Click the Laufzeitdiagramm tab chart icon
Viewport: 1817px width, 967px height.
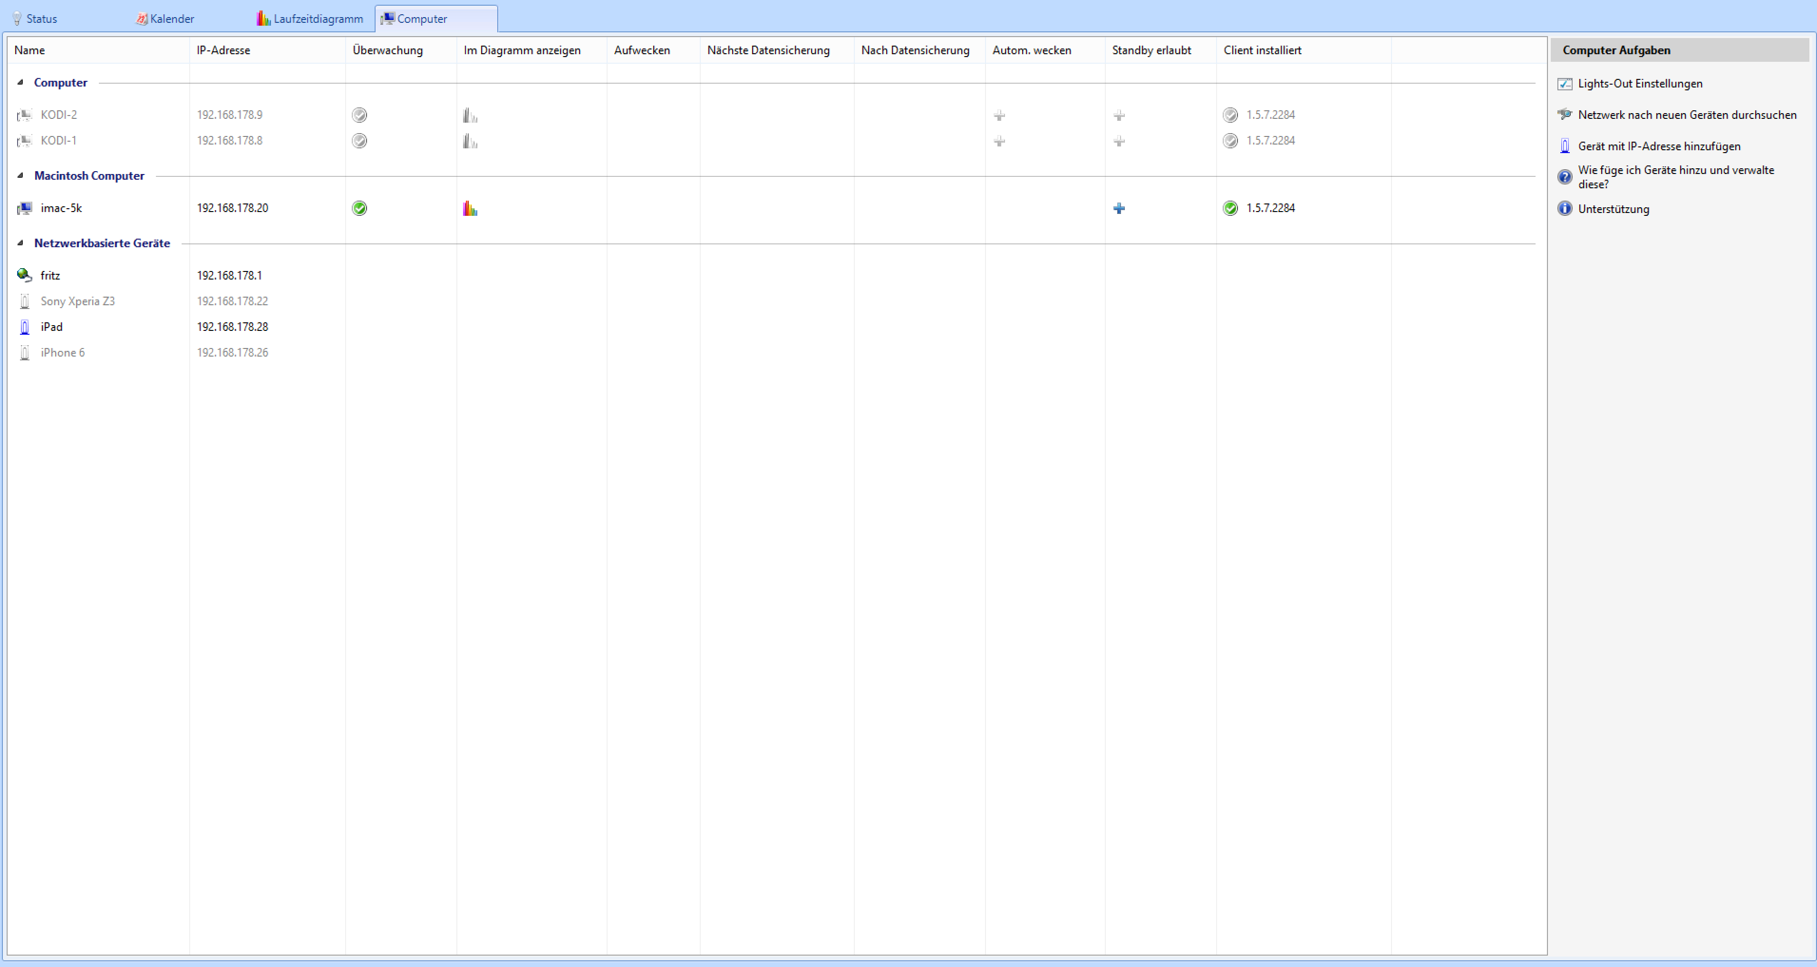click(x=263, y=19)
